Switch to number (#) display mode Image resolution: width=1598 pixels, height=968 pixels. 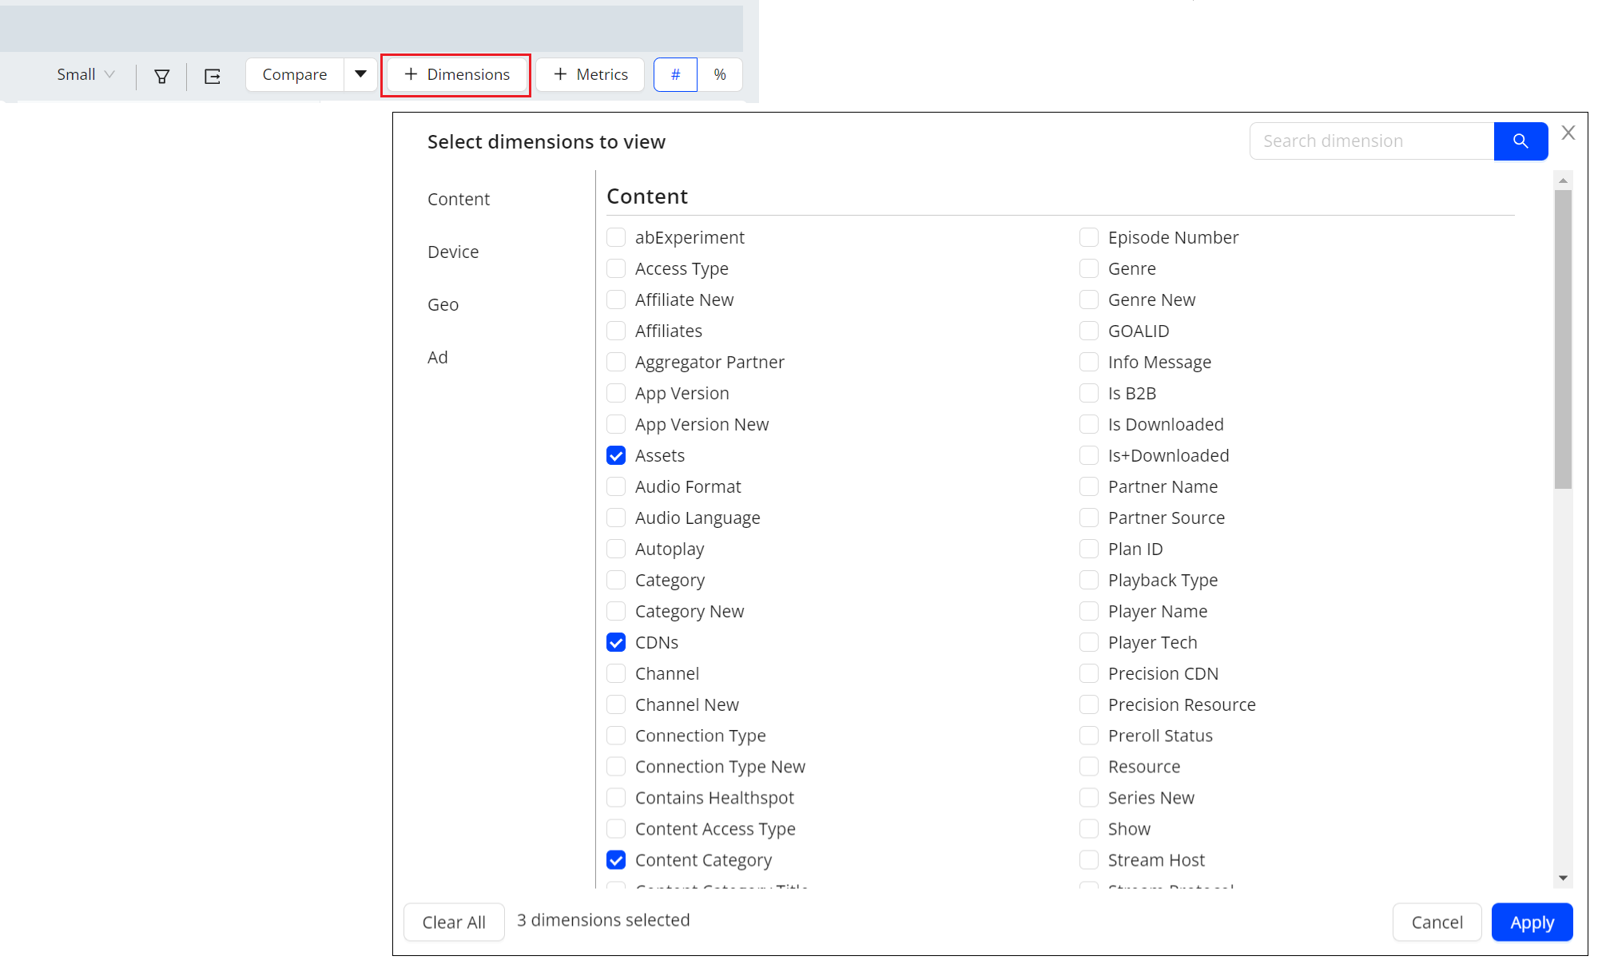click(675, 74)
